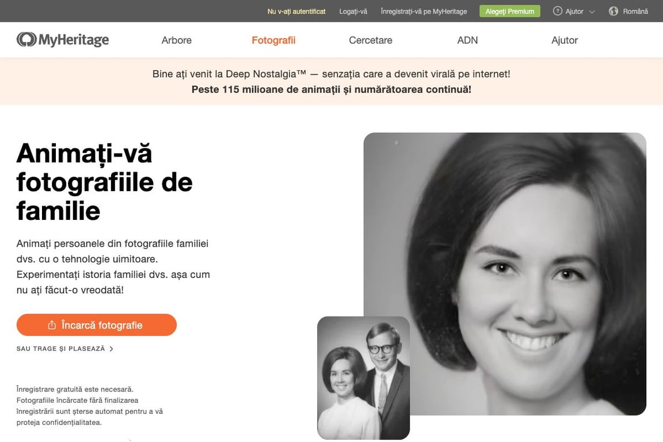Open the Cercetare menu
The width and height of the screenshot is (663, 442).
tap(371, 40)
